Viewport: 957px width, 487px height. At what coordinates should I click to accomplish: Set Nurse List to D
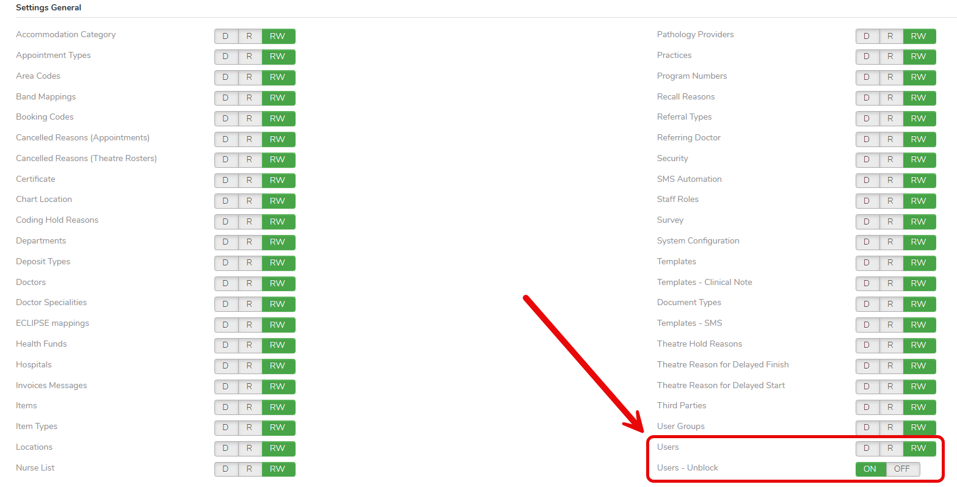(x=225, y=469)
